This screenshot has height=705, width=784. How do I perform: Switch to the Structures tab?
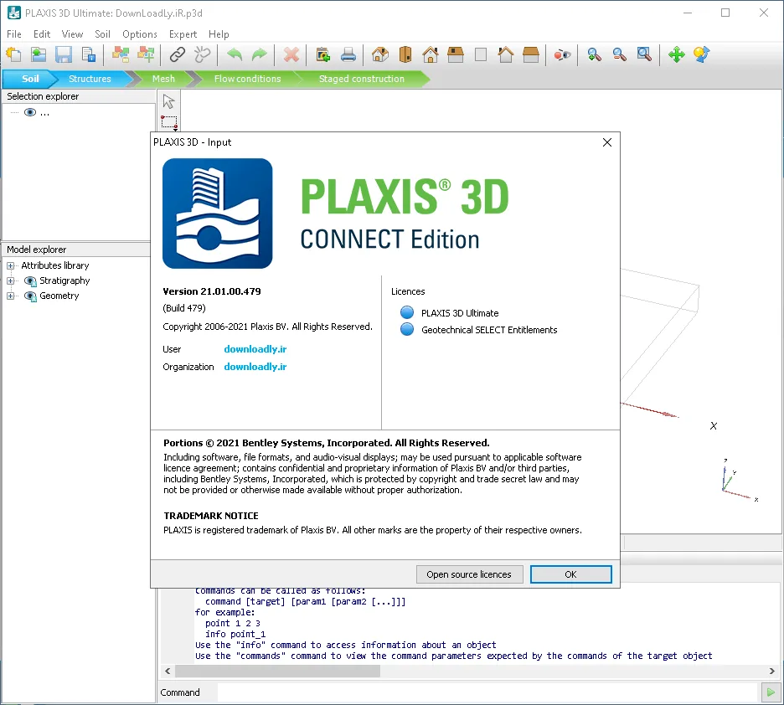coord(90,79)
